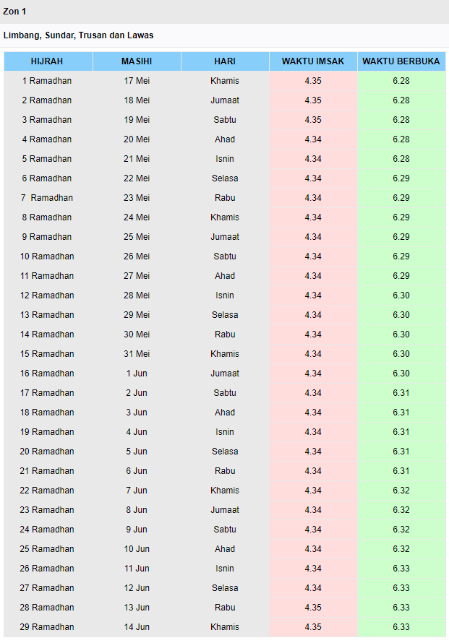This screenshot has width=449, height=643.
Task: Click the imsak time for 28 Ramadhan
Action: [x=313, y=608]
